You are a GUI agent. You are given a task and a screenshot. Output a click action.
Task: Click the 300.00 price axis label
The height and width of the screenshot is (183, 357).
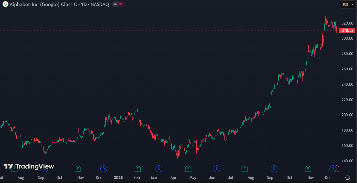point(348,38)
